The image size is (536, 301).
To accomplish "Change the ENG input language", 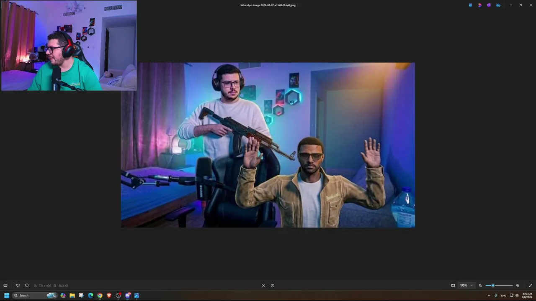I will tap(504, 296).
